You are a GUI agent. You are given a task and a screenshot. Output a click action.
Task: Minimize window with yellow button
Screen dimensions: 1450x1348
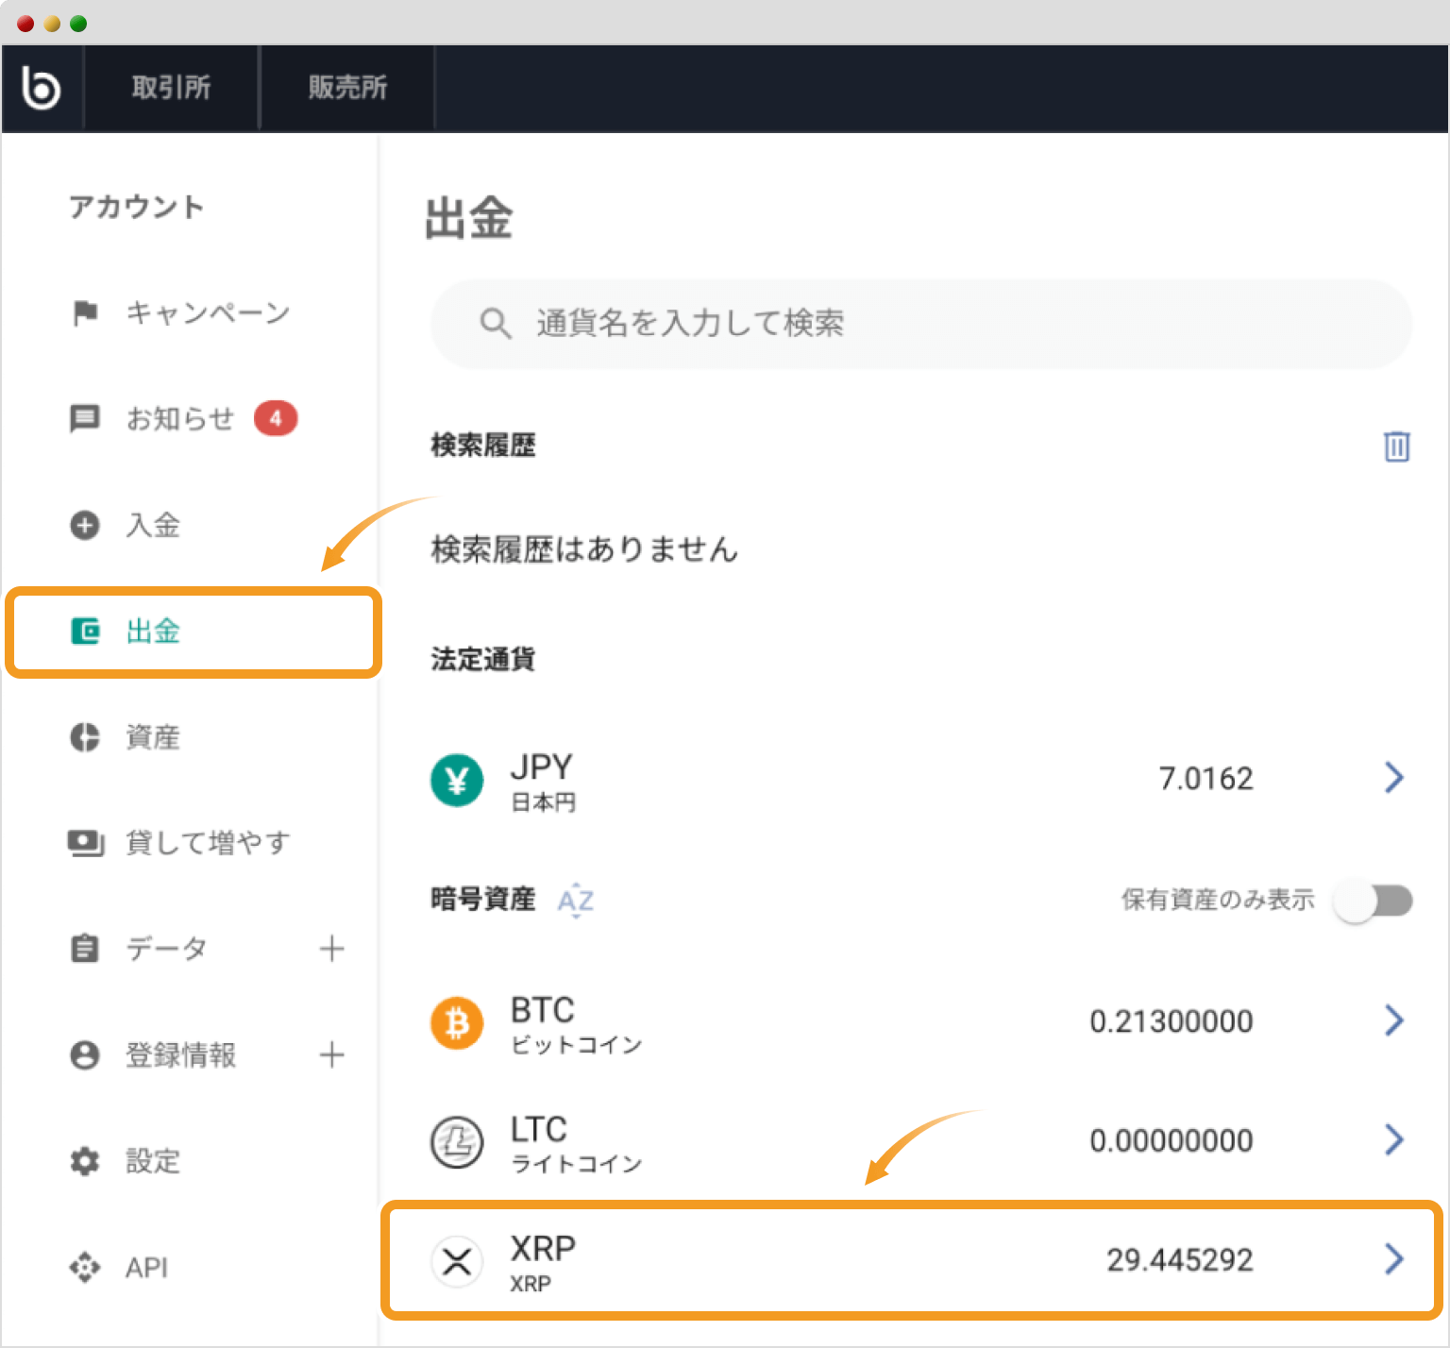point(52,24)
